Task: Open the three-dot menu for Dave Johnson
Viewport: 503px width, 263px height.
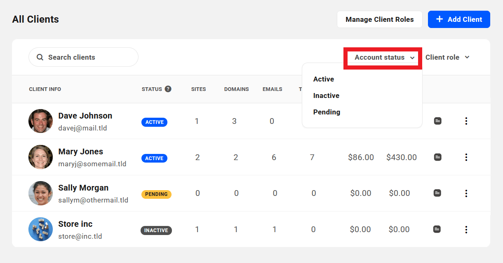Action: 466,121
